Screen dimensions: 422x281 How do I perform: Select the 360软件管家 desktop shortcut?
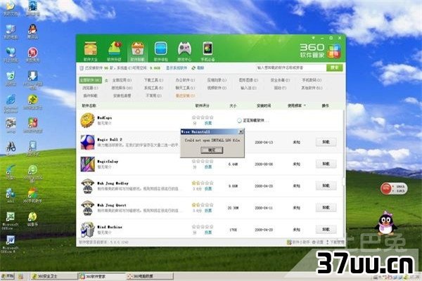click(32, 126)
